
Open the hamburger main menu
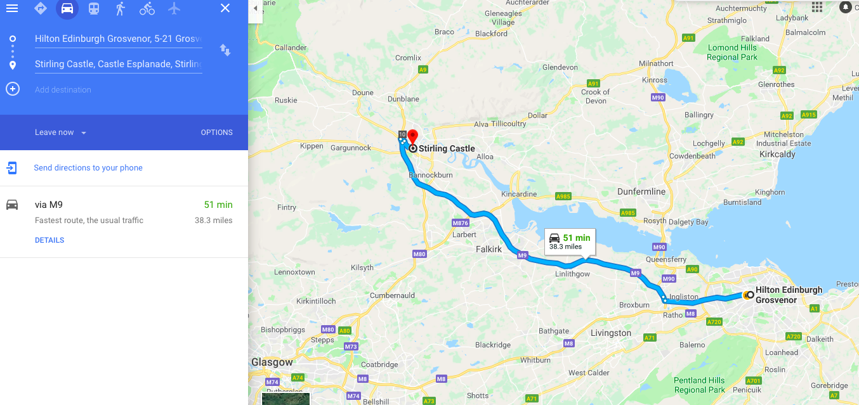tap(12, 8)
